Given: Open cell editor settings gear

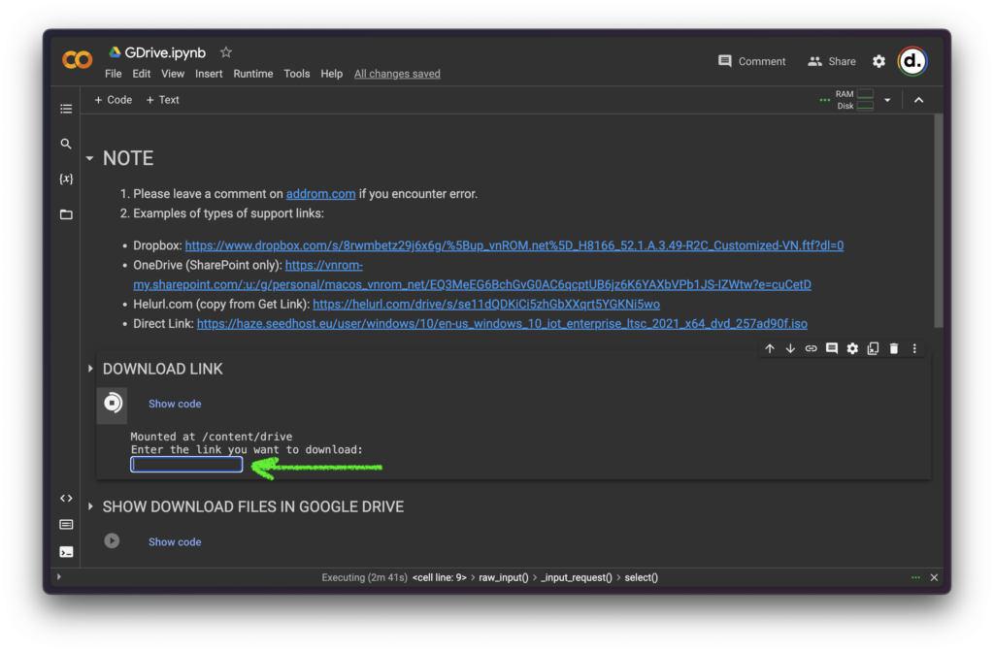Looking at the screenshot, I should (x=852, y=348).
